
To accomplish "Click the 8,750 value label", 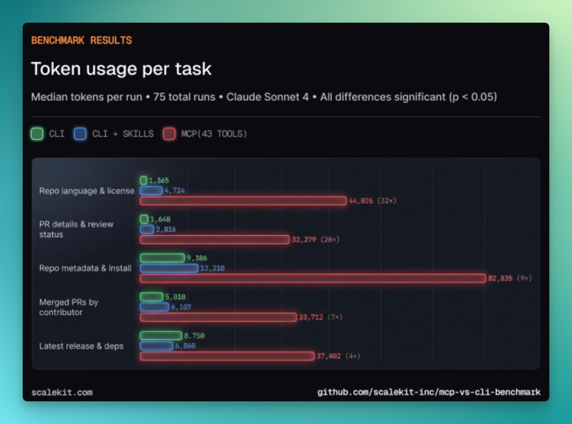I will pos(194,335).
